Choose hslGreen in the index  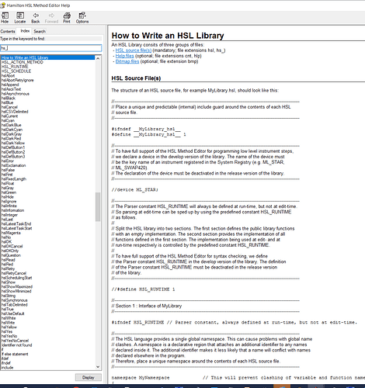(x=9, y=192)
